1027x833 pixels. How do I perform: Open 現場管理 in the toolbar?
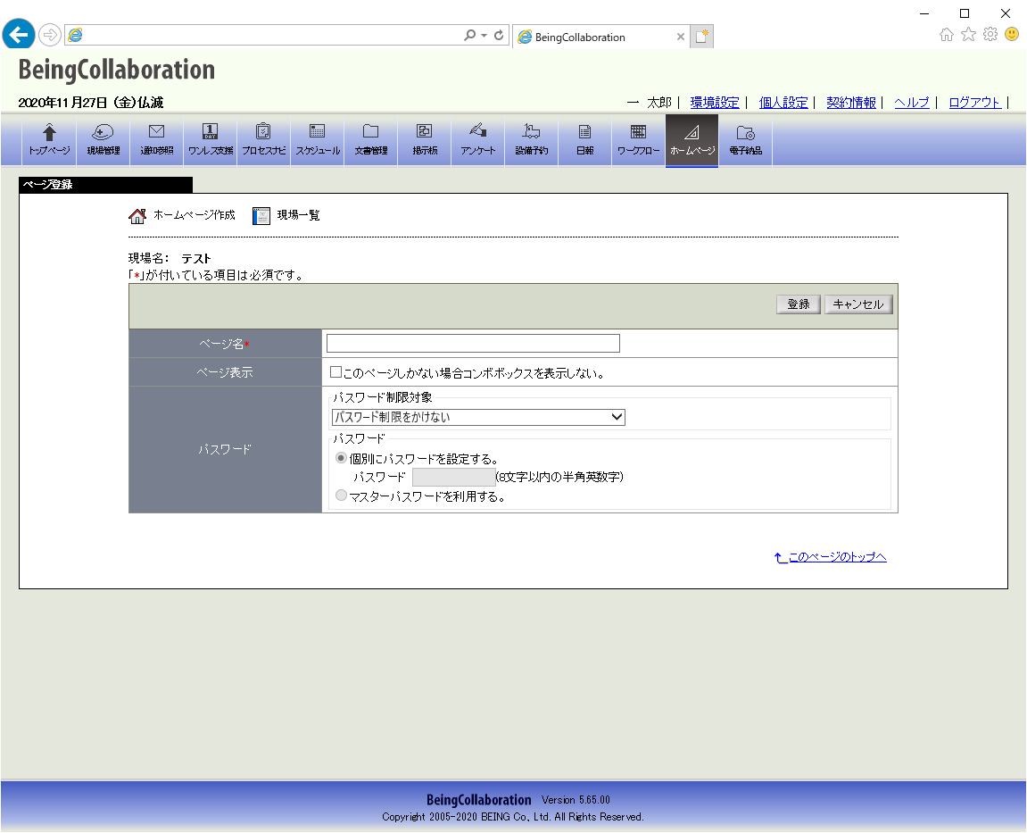coord(103,139)
